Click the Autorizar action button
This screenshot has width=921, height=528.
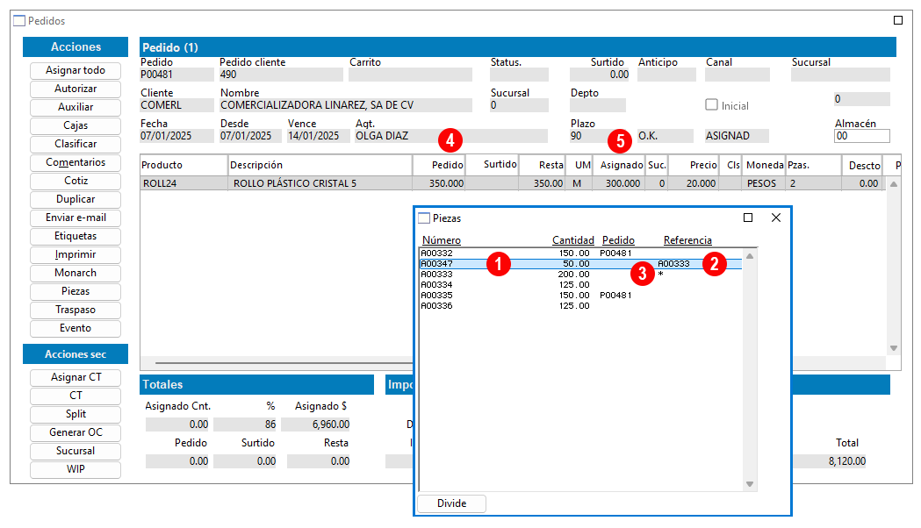coord(76,89)
